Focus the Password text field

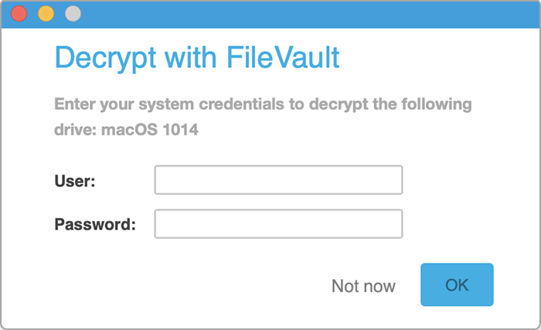point(278,223)
